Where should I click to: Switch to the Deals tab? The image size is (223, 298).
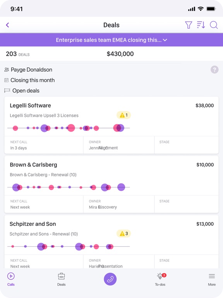point(62,279)
